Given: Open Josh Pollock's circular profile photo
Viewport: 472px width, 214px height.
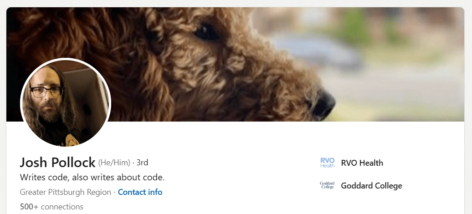Looking at the screenshot, I should pos(66,102).
